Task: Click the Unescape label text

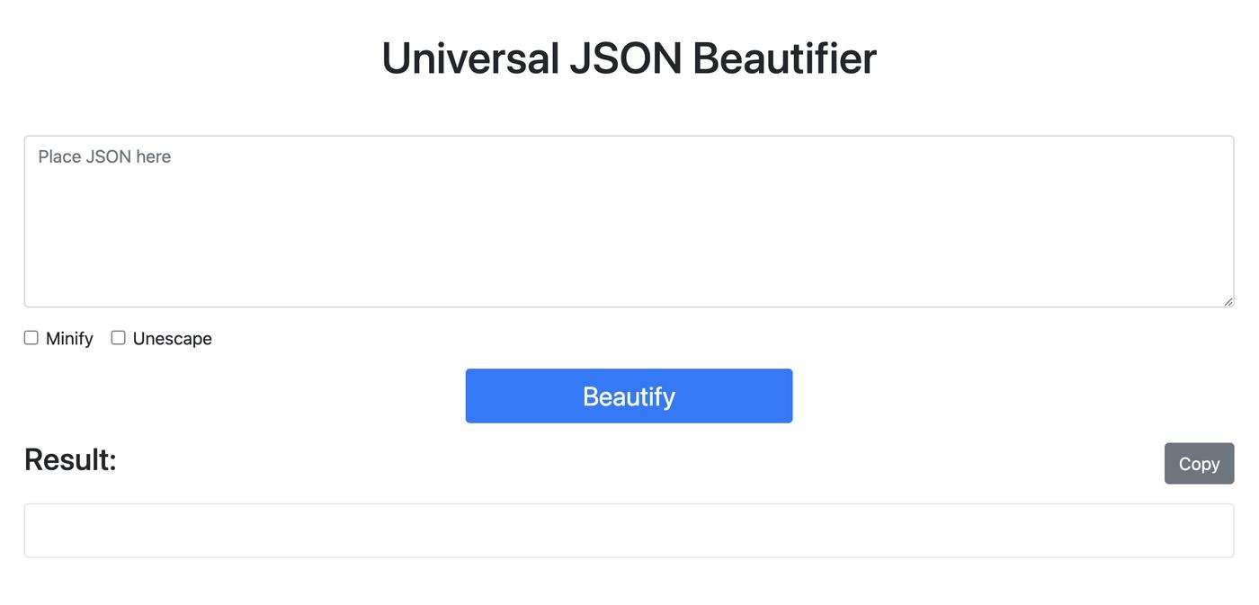Action: [172, 339]
